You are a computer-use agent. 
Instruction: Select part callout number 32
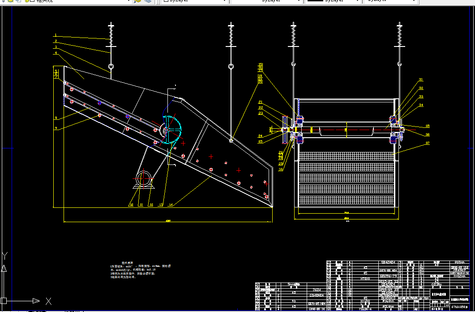coord(421,88)
